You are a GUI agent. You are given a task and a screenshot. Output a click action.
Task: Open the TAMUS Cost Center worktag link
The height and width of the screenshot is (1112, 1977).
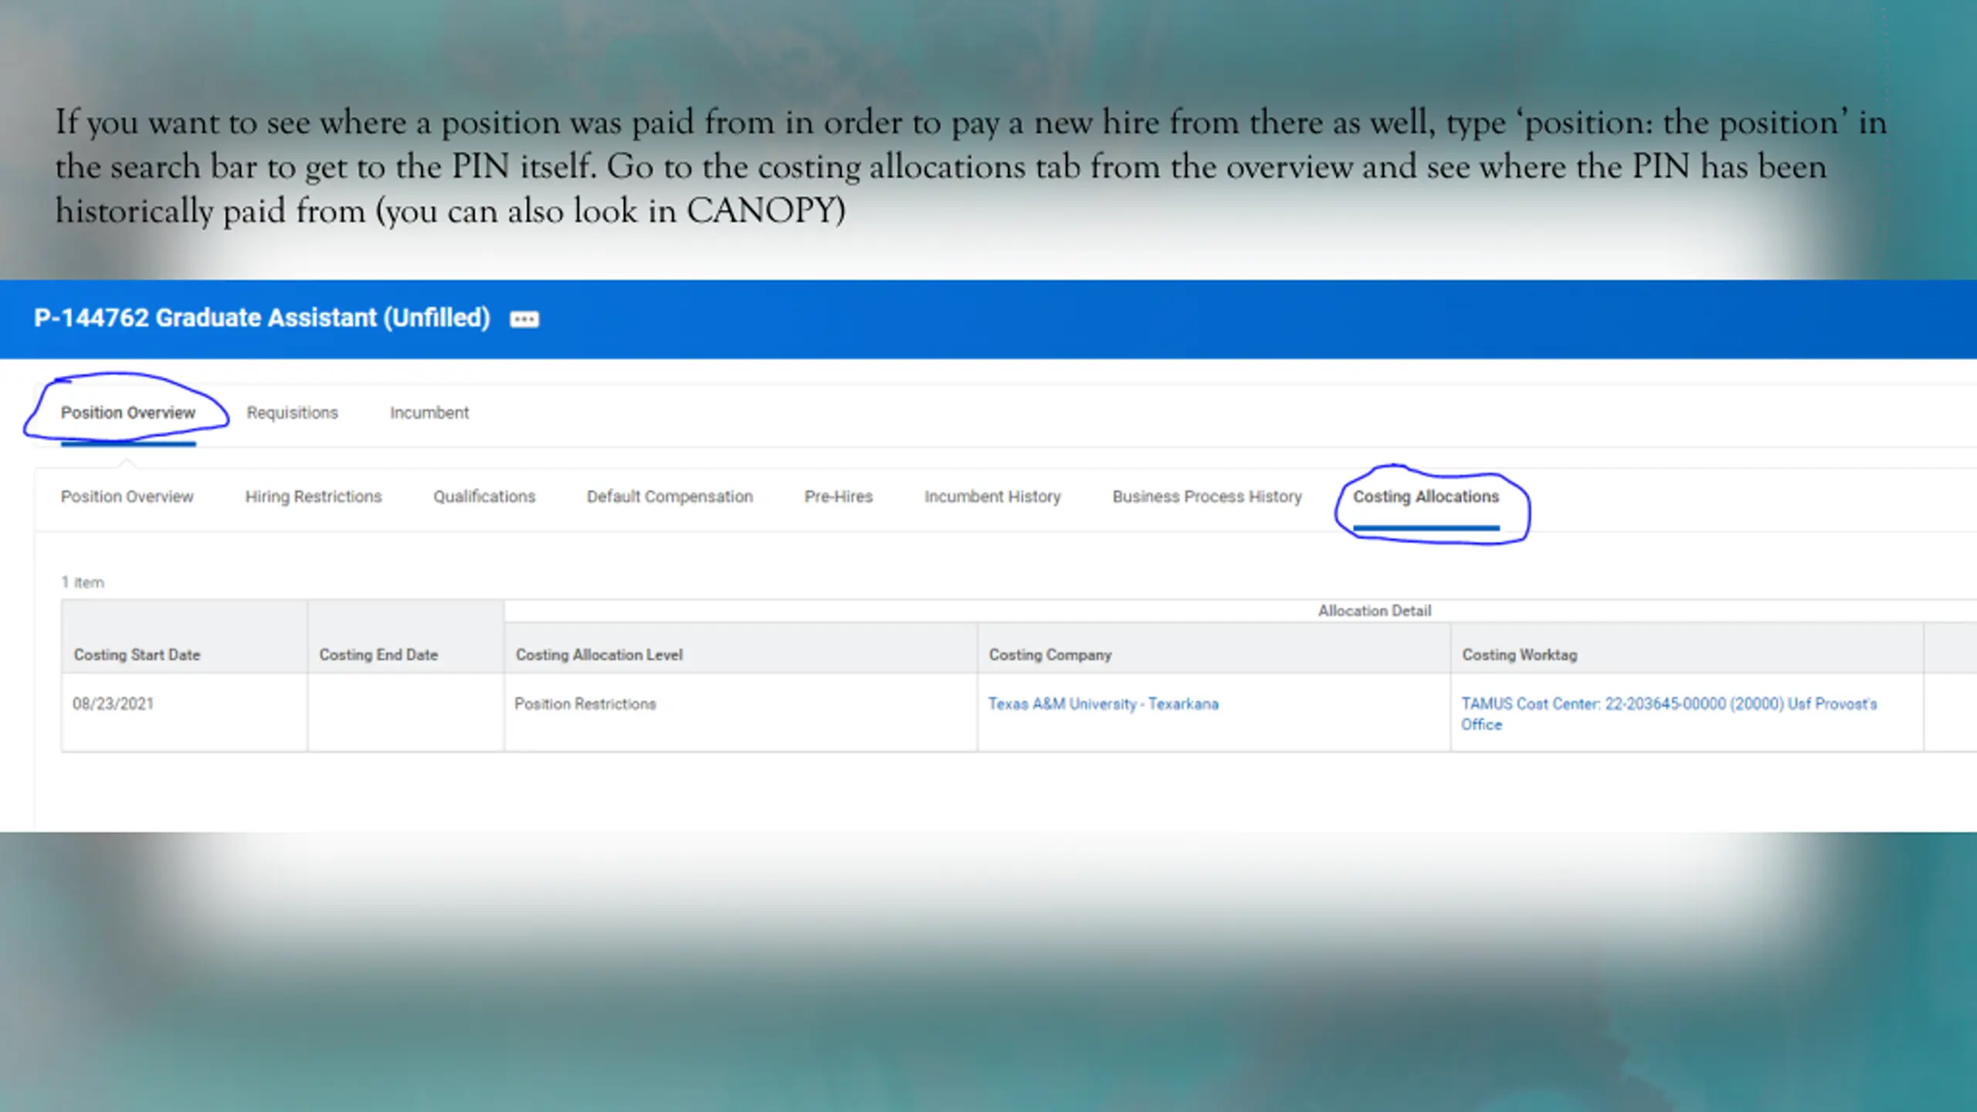pos(1668,704)
